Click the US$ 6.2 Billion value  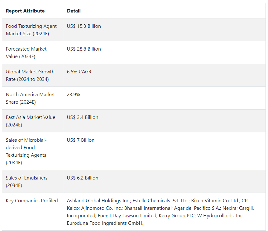click(x=83, y=178)
